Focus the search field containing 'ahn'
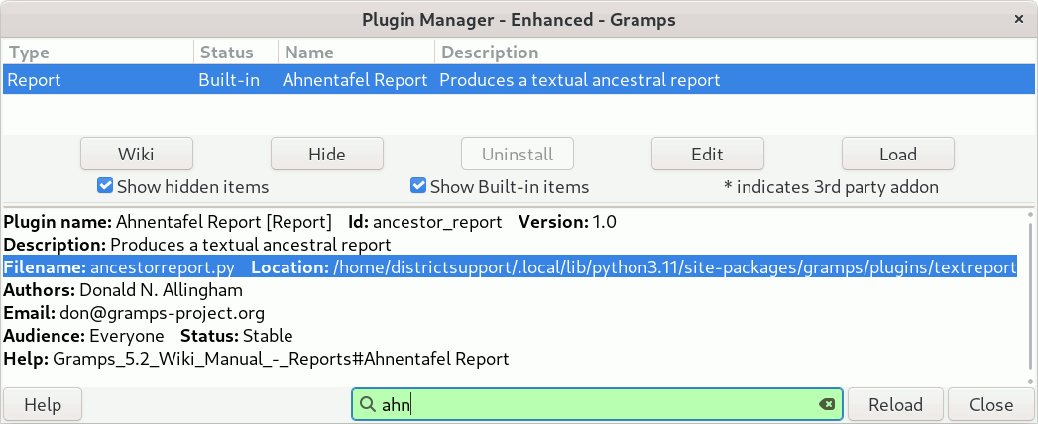This screenshot has height=424, width=1038. pyautogui.click(x=595, y=404)
